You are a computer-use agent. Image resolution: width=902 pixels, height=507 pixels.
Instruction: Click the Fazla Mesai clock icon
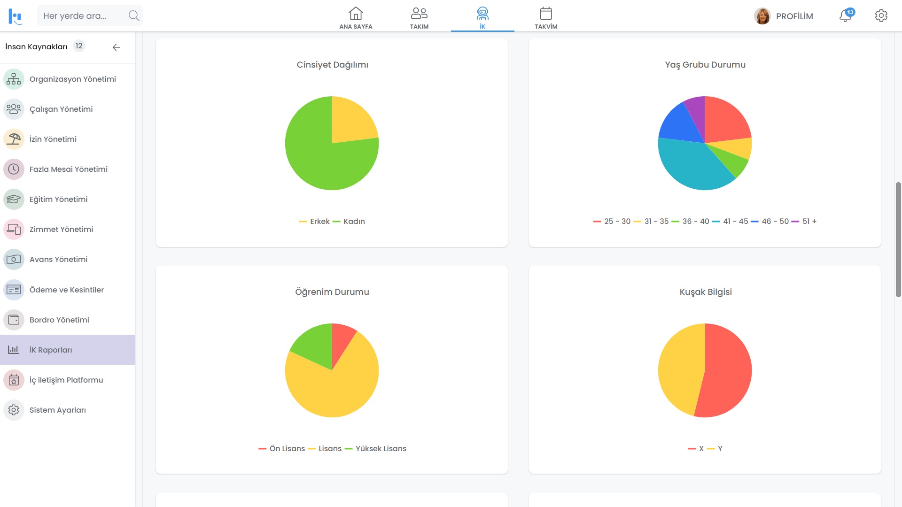point(14,169)
